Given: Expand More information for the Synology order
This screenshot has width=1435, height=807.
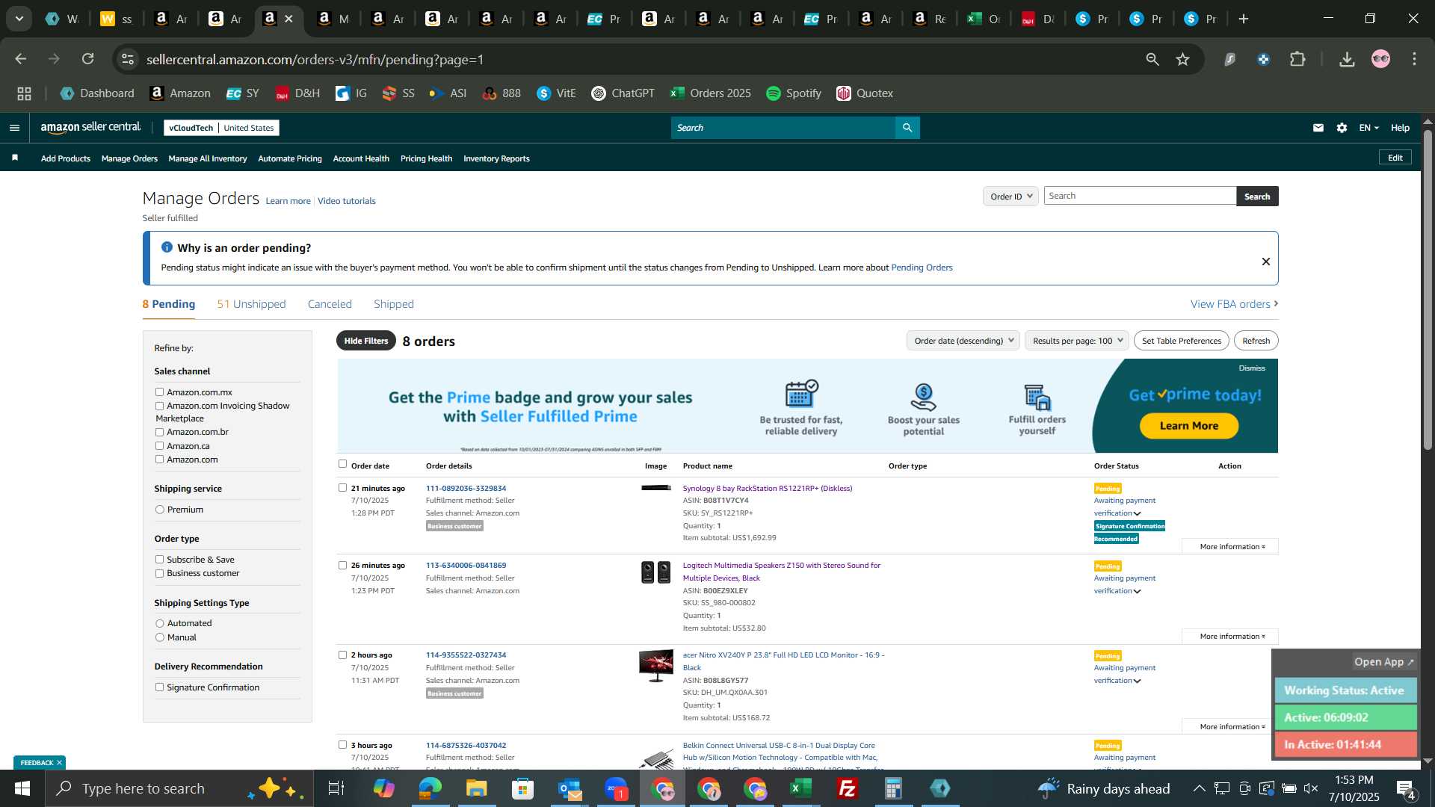Looking at the screenshot, I should point(1232,547).
